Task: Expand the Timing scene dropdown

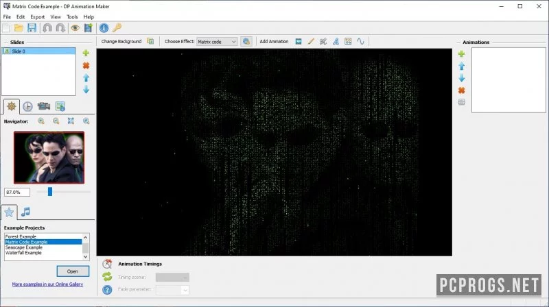Action: (172, 278)
